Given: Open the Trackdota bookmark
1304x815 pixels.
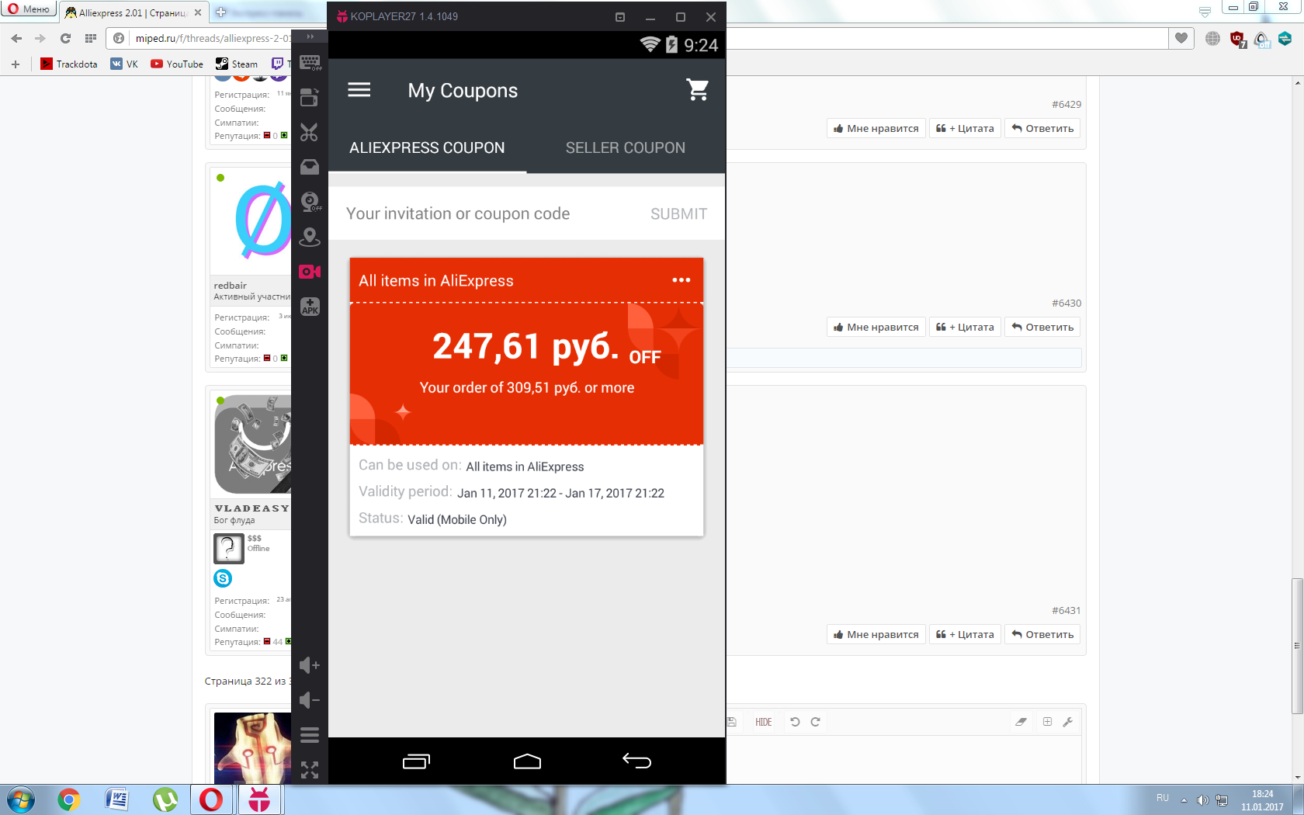Looking at the screenshot, I should [x=70, y=64].
